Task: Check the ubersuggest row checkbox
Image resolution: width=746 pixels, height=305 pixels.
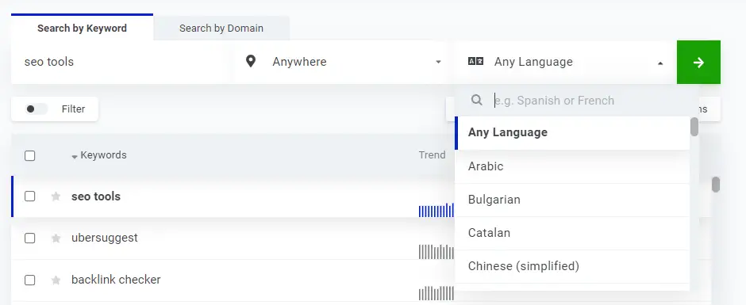Action: (30, 238)
